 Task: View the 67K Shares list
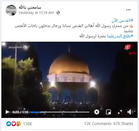(x=123, y=124)
